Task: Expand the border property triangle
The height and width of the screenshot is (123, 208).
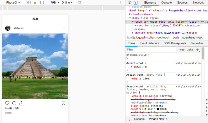Action: (x=143, y=109)
